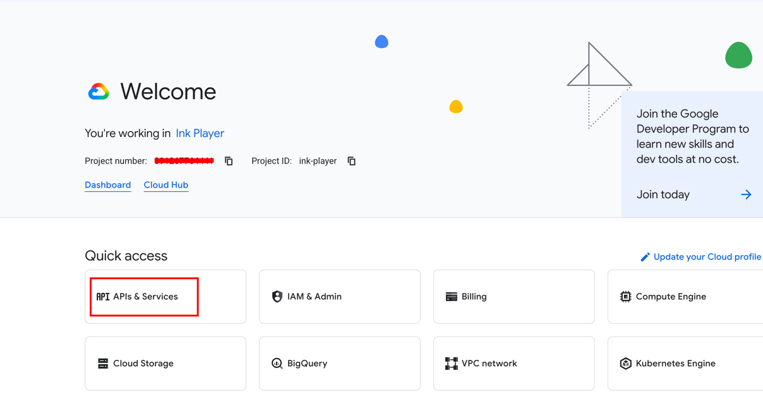Open the VPC network card
This screenshot has width=763, height=399.
(x=514, y=364)
